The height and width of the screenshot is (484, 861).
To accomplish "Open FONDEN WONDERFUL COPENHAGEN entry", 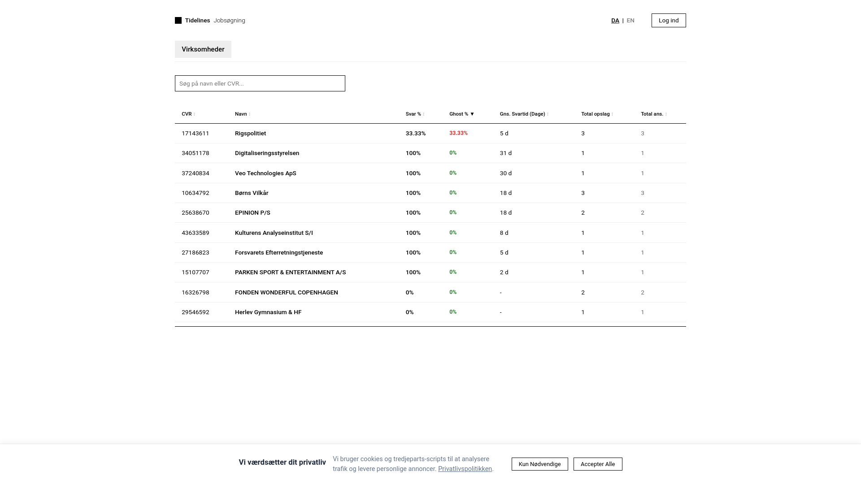I will [x=287, y=293].
